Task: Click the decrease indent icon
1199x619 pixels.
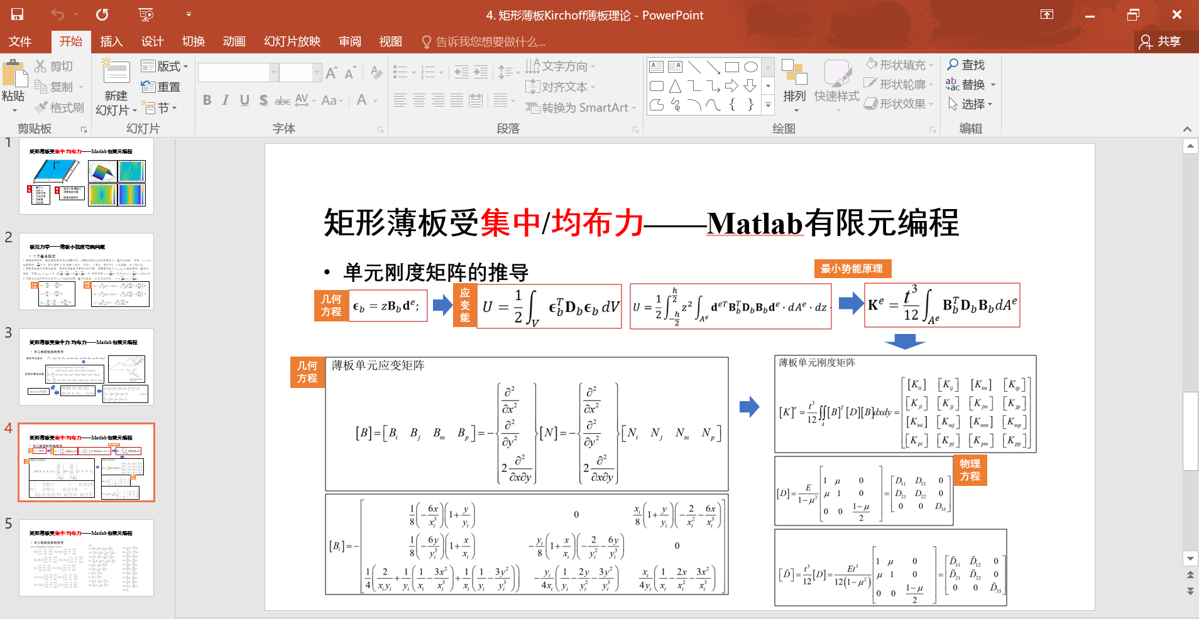Action: pyautogui.click(x=461, y=72)
